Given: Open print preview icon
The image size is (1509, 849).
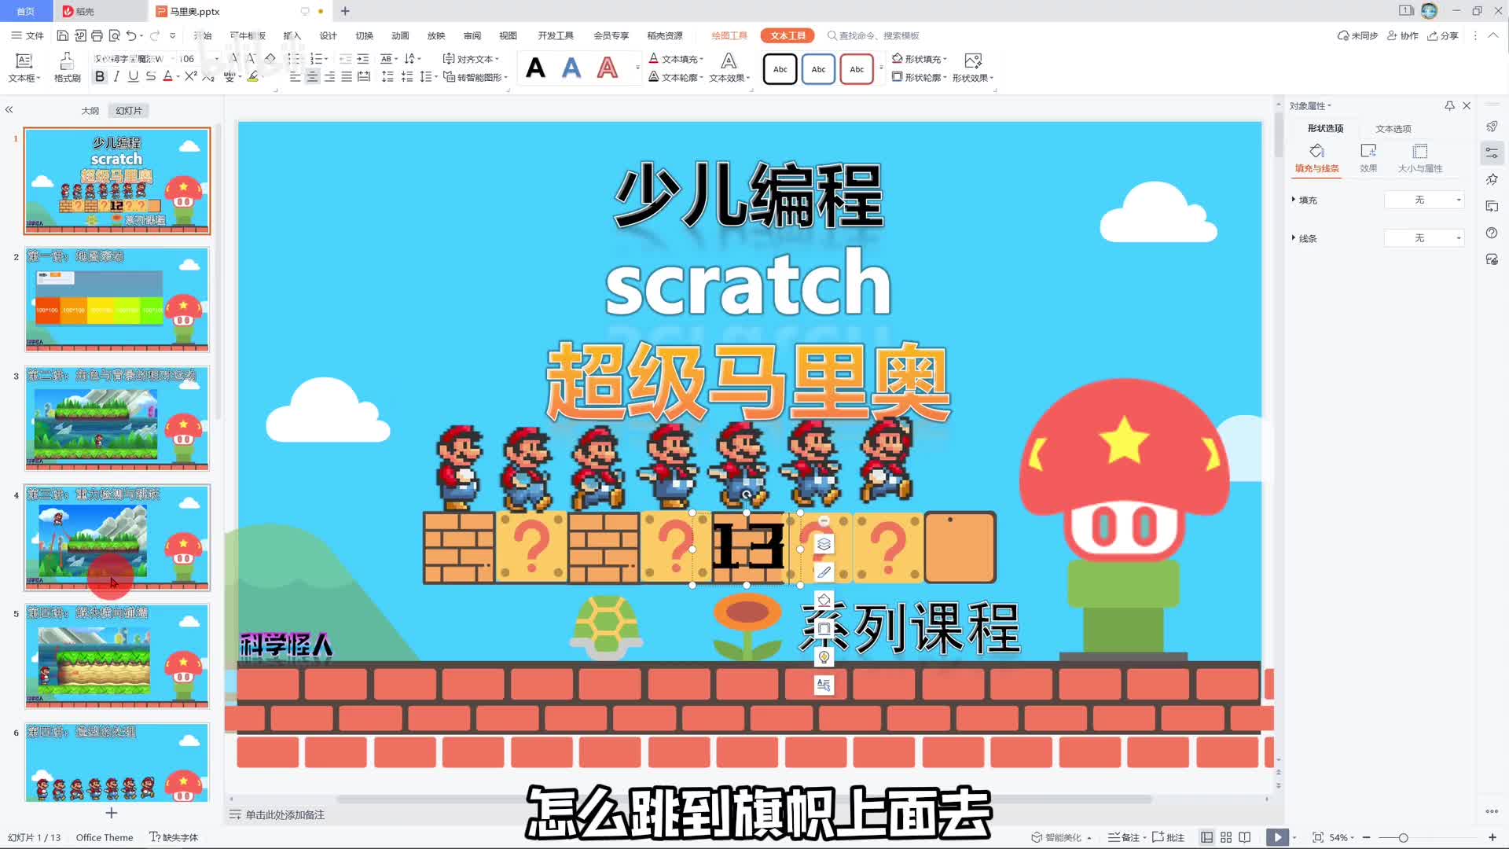Looking at the screenshot, I should pyautogui.click(x=115, y=35).
